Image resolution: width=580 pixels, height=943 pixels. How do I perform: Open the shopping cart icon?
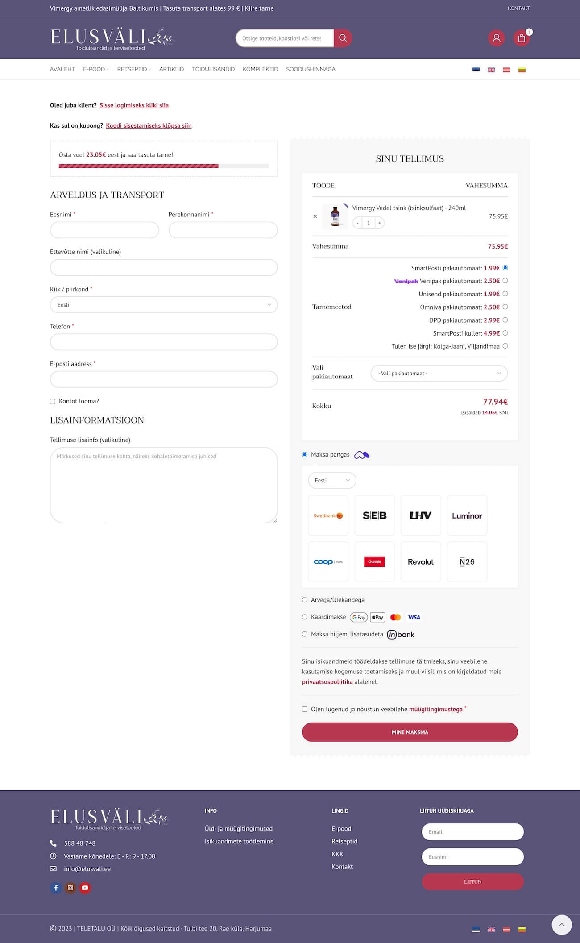[521, 38]
